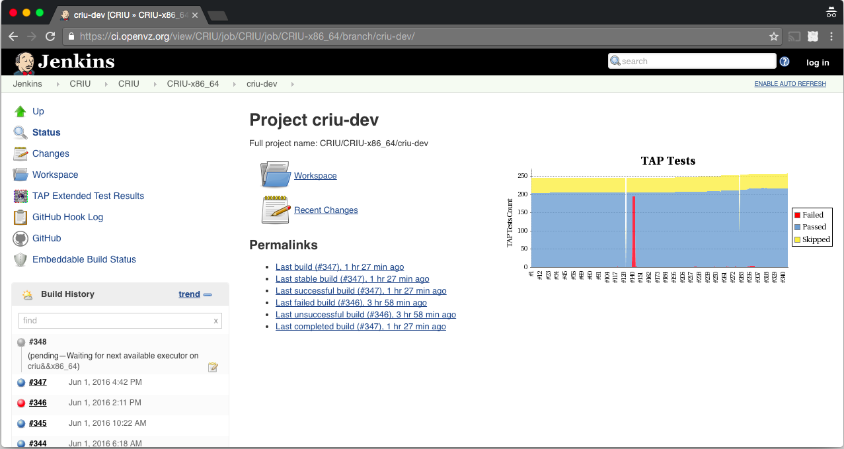Open the Changes notepad icon in sidebar

coord(20,153)
